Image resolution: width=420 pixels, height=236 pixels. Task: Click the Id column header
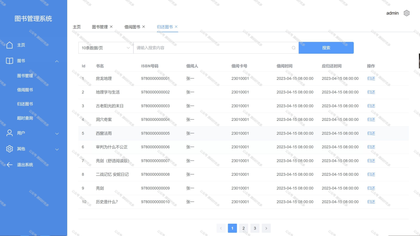click(84, 66)
